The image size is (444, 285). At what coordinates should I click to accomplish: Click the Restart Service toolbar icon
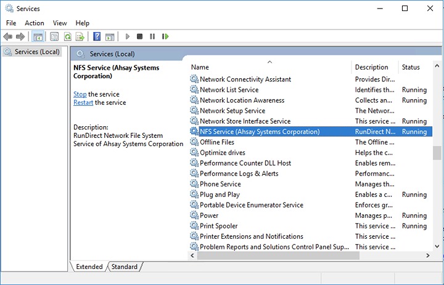point(165,37)
